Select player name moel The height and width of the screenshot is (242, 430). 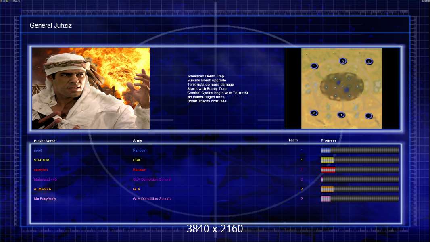click(x=38, y=150)
